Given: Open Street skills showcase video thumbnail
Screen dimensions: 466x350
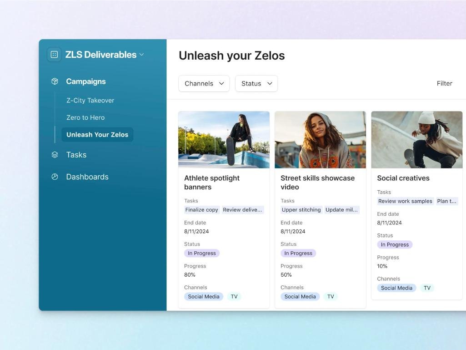Looking at the screenshot, I should point(321,140).
